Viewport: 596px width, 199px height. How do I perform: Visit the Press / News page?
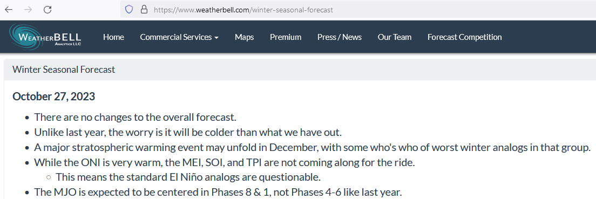point(340,37)
